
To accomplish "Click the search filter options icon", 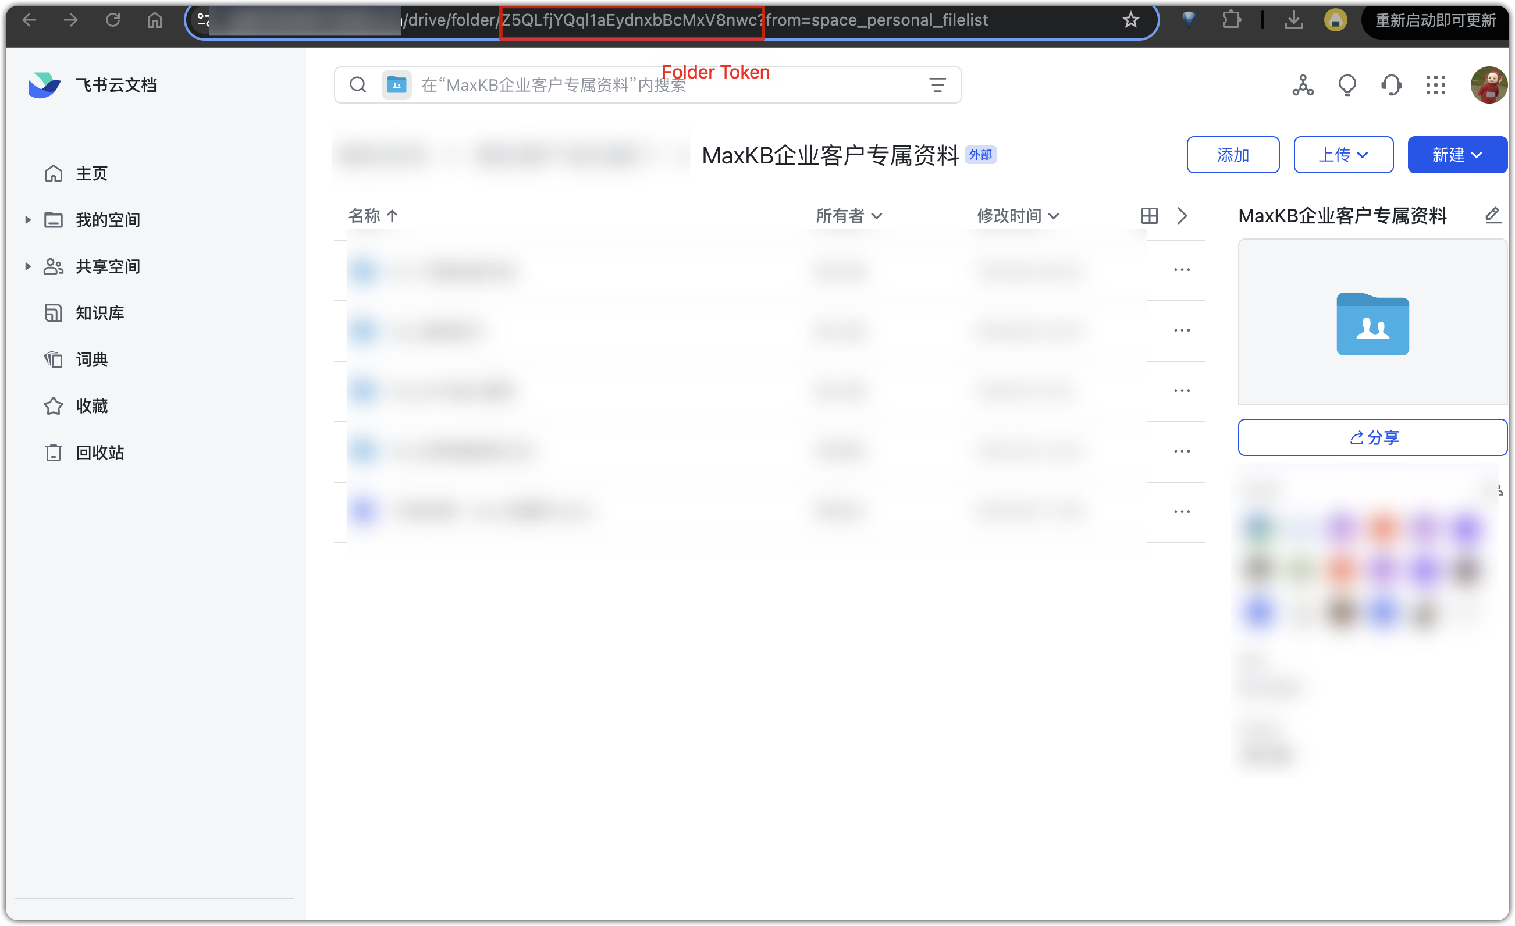I will click(937, 85).
